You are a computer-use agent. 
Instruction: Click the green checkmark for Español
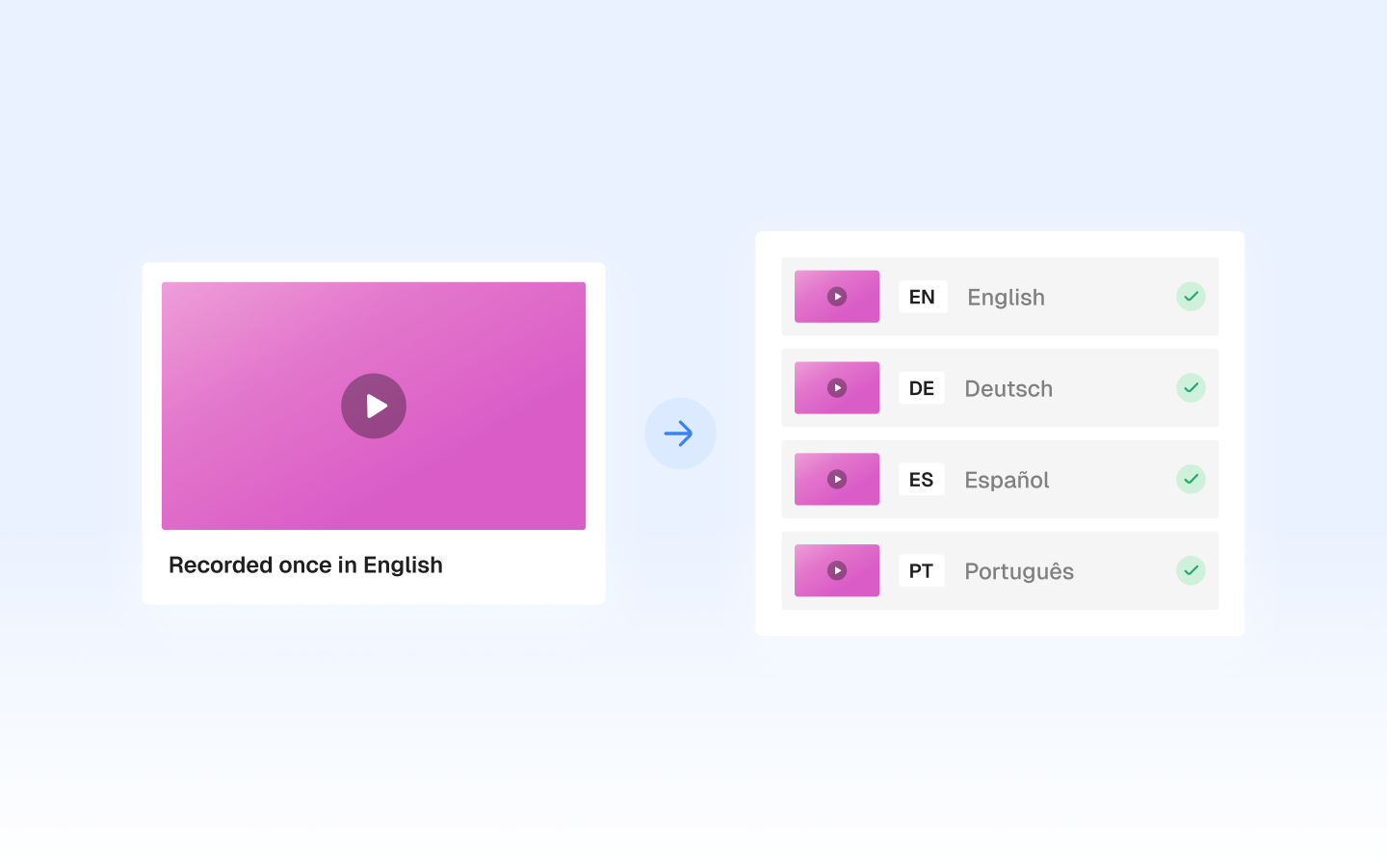pos(1191,479)
